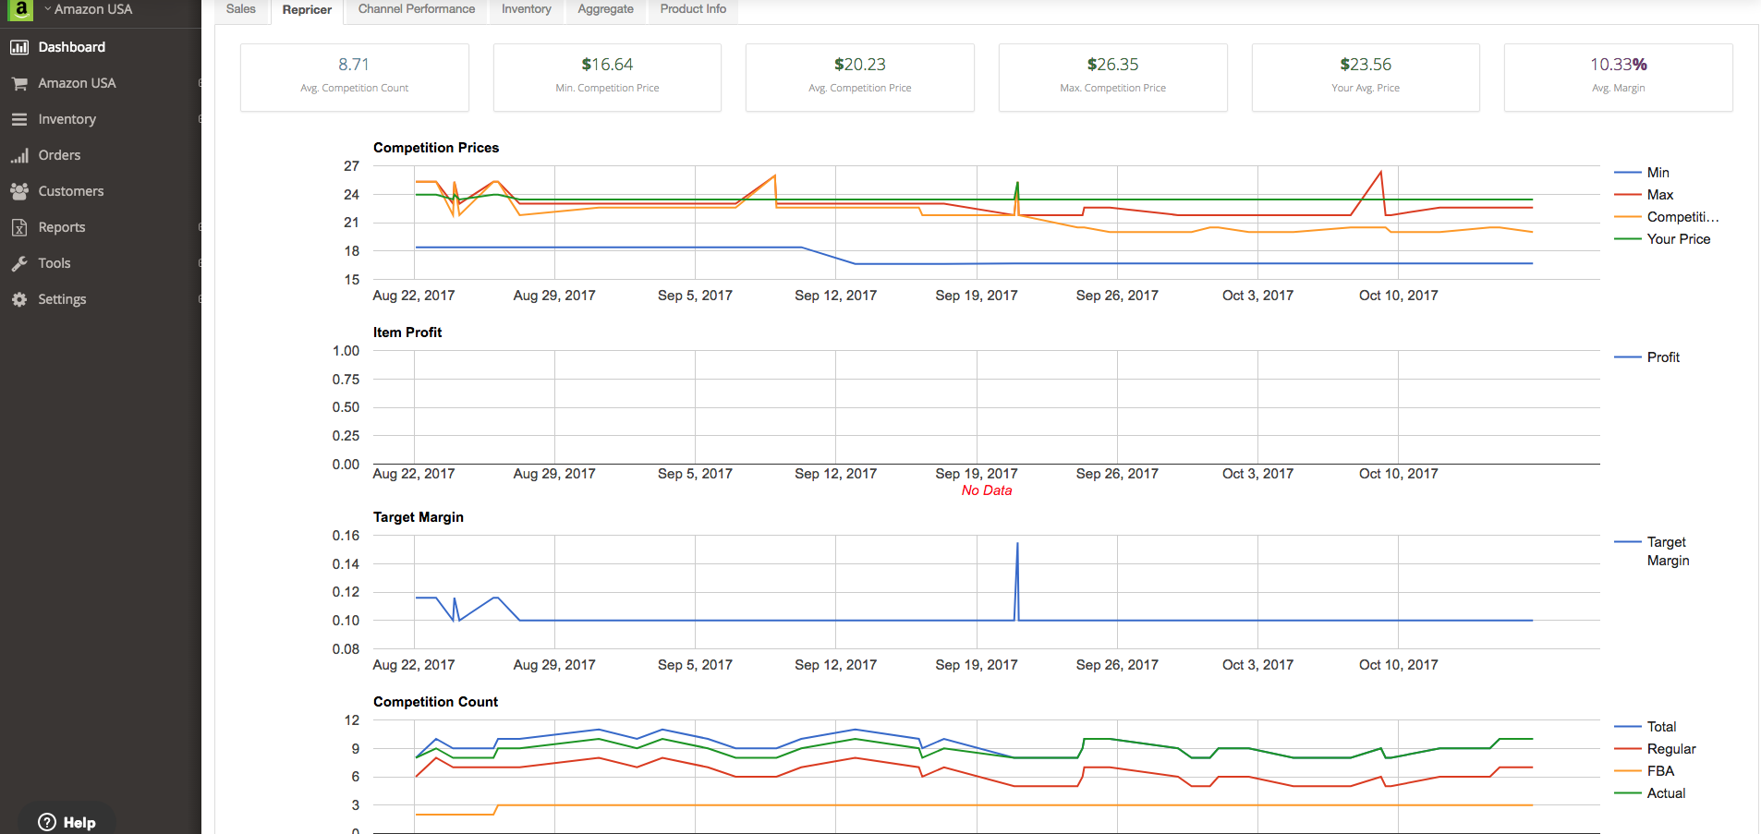Click the Competition Prices chart title

(436, 148)
